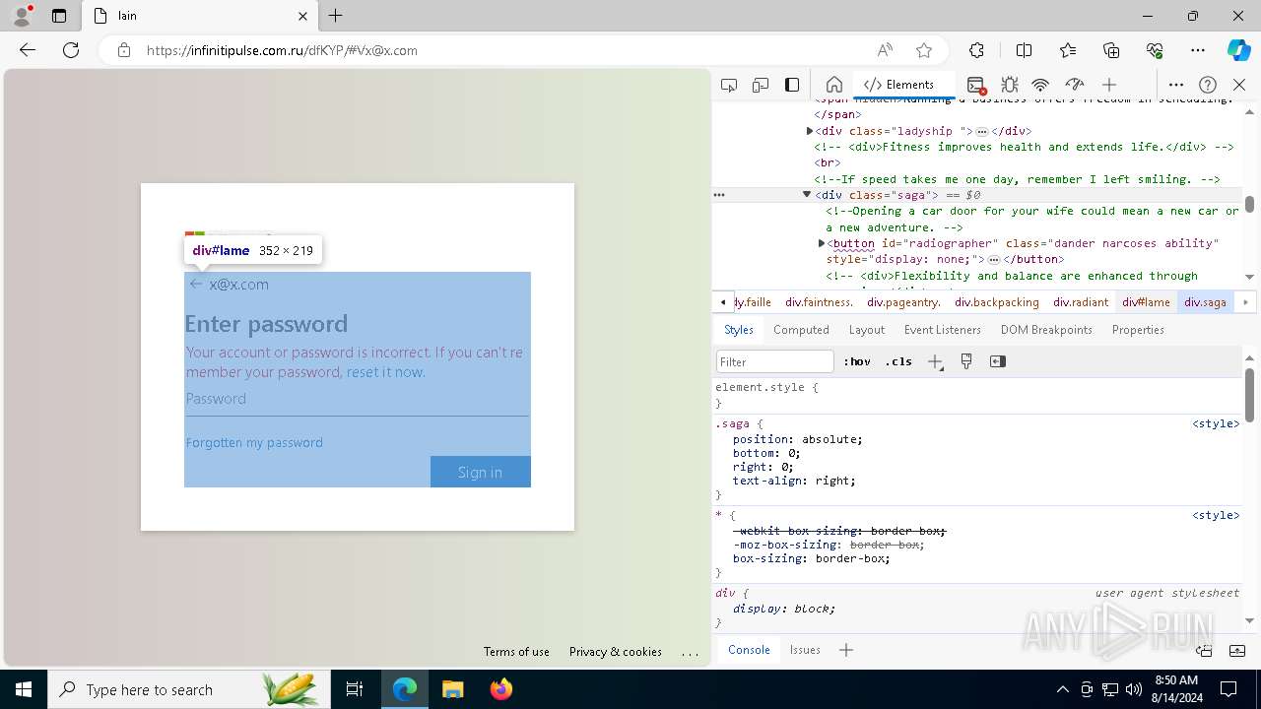Screen dimensions: 1261x709
Task: Click the reset it now link
Action: (386, 372)
